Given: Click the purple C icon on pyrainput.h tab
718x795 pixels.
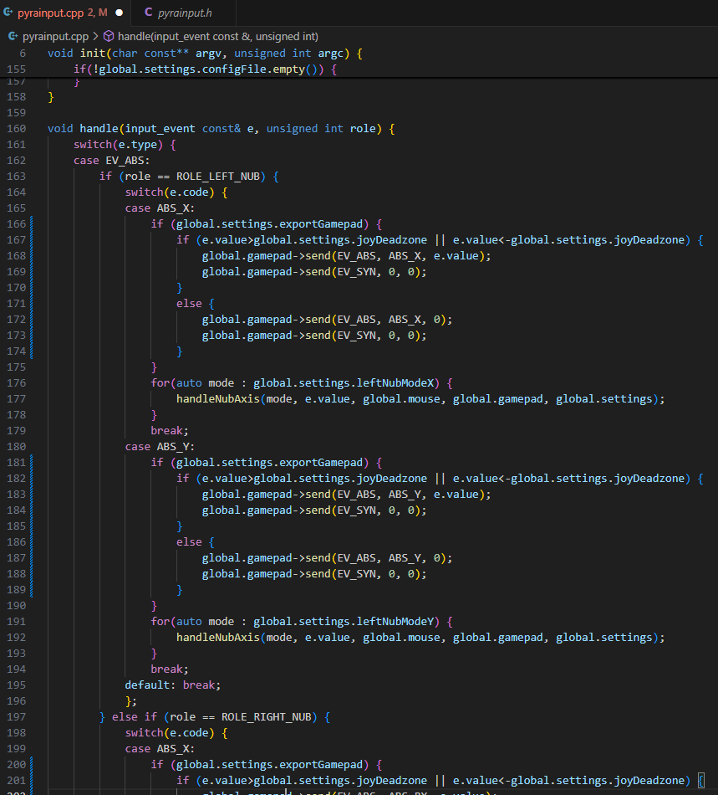Looking at the screenshot, I should click(149, 13).
